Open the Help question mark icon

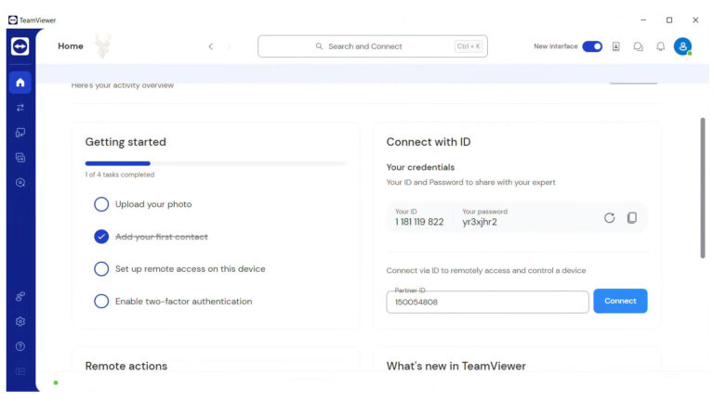click(x=20, y=346)
